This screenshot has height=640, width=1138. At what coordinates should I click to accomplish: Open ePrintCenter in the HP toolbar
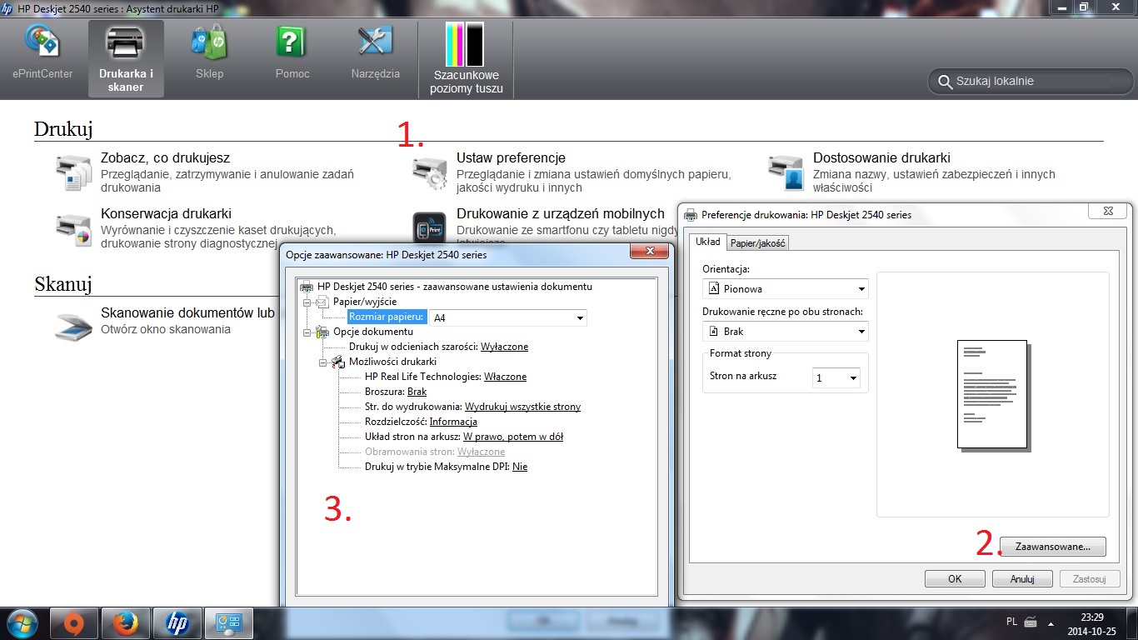[42, 53]
